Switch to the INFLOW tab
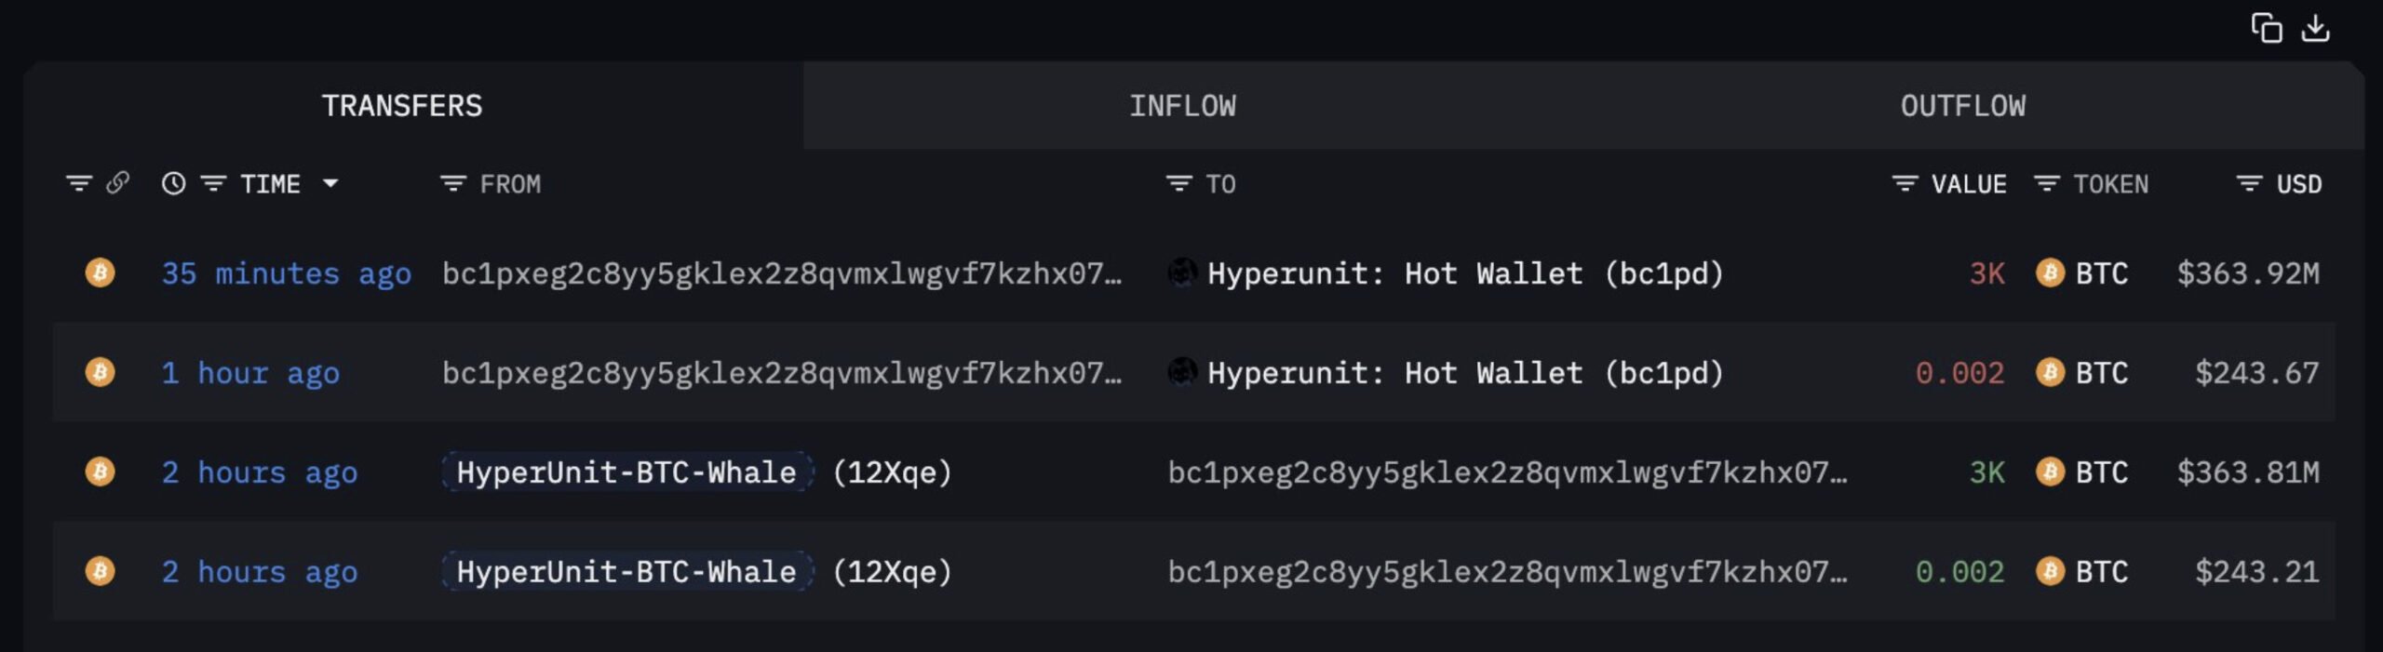 (x=1182, y=106)
